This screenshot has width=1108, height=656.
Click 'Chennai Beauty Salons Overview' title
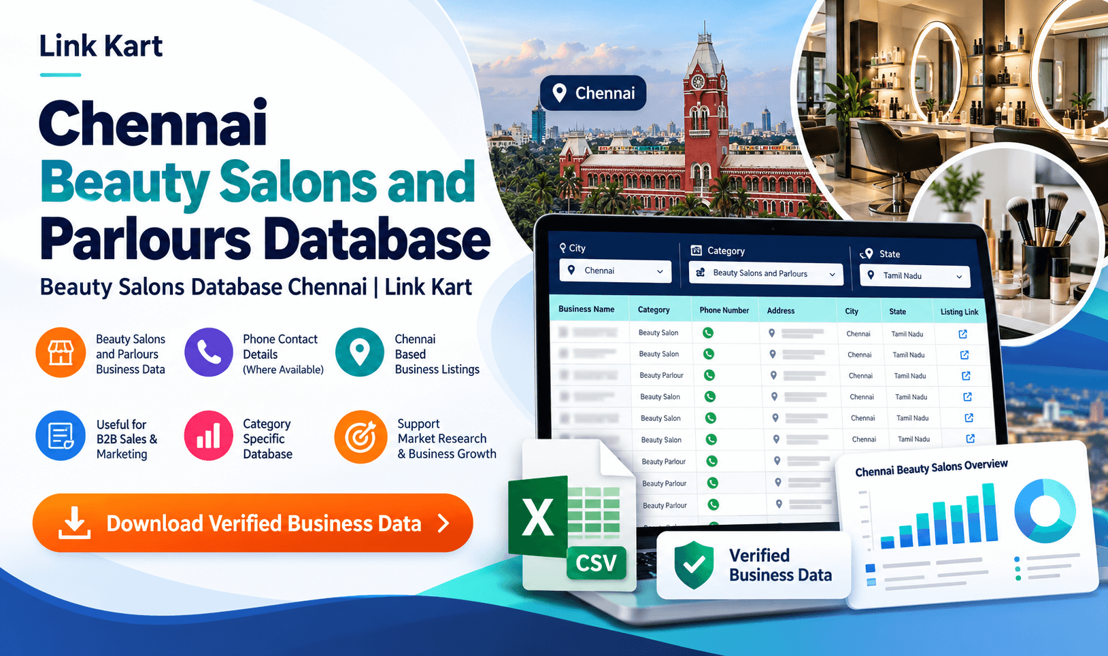click(x=931, y=468)
